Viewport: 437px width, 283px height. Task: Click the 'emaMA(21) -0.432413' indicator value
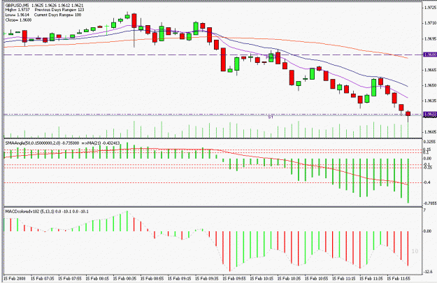pos(101,143)
